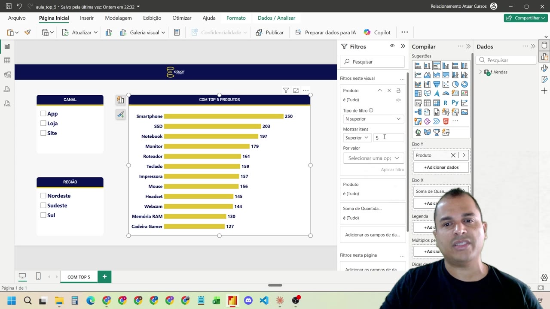The width and height of the screenshot is (550, 309).
Task: Expand the f_Vendas table in Dados
Action: tap(480, 72)
